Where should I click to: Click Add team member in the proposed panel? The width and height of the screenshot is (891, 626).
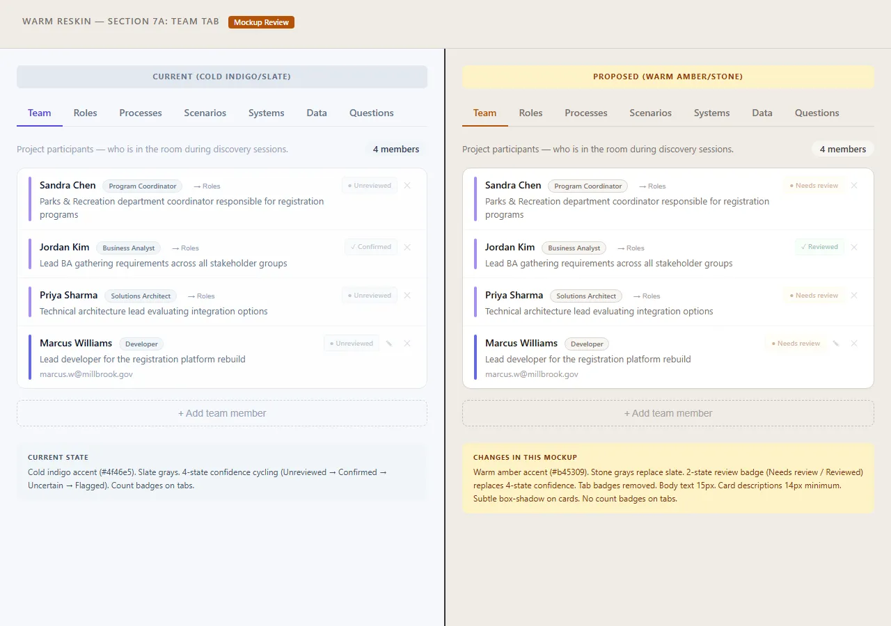click(668, 413)
